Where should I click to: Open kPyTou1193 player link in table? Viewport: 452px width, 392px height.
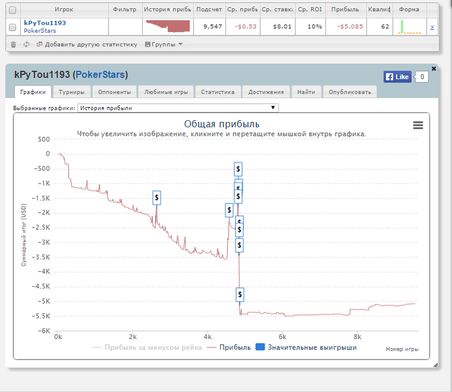pos(45,23)
